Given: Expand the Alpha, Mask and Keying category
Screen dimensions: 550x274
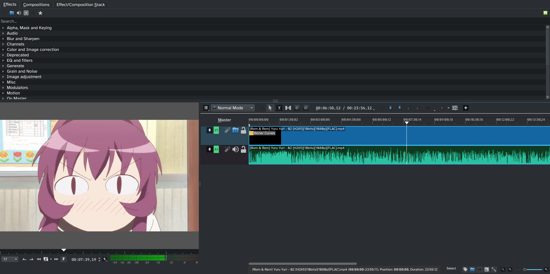Looking at the screenshot, I should [x=3, y=28].
